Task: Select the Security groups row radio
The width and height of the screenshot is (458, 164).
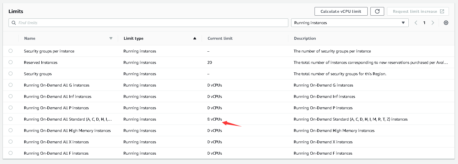Action: (11, 73)
